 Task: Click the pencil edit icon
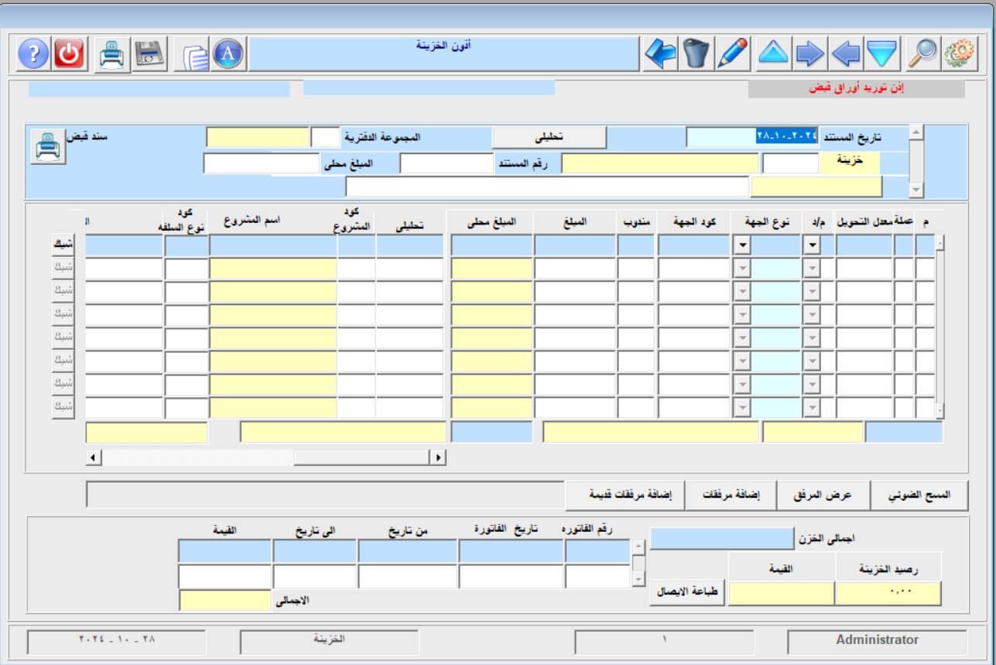[x=732, y=54]
